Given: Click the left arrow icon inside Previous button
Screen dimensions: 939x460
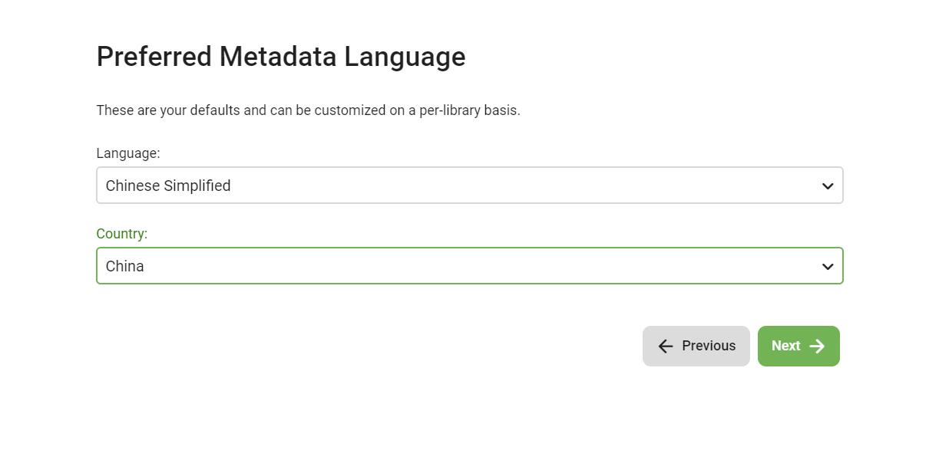Looking at the screenshot, I should coord(665,346).
